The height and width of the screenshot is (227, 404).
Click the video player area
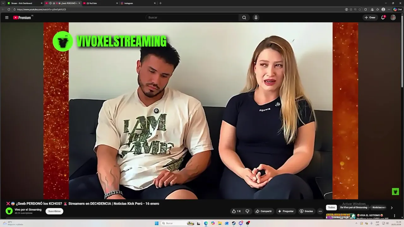click(x=201, y=111)
